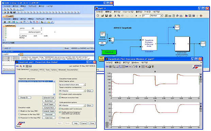Image resolution: width=211 pixels, height=131 pixels.
Task: Click printer icon in Plot Overview toolbar
Action: (x=149, y=67)
